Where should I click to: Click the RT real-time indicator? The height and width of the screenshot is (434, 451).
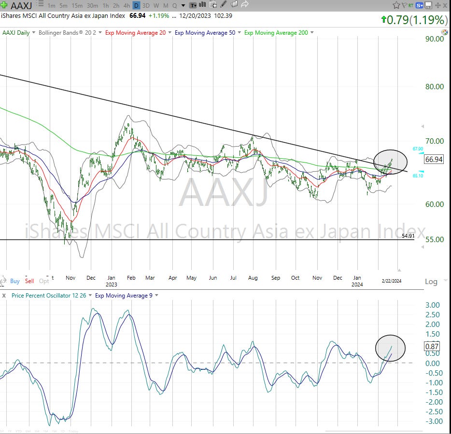pos(410,5)
